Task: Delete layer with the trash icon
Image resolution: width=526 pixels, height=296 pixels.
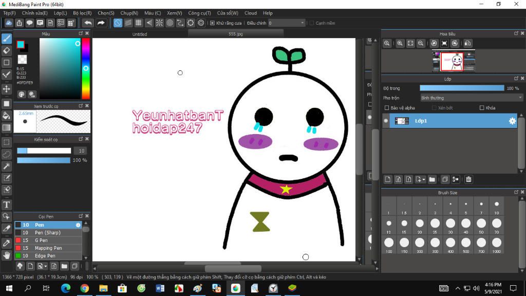Action: tap(468, 179)
